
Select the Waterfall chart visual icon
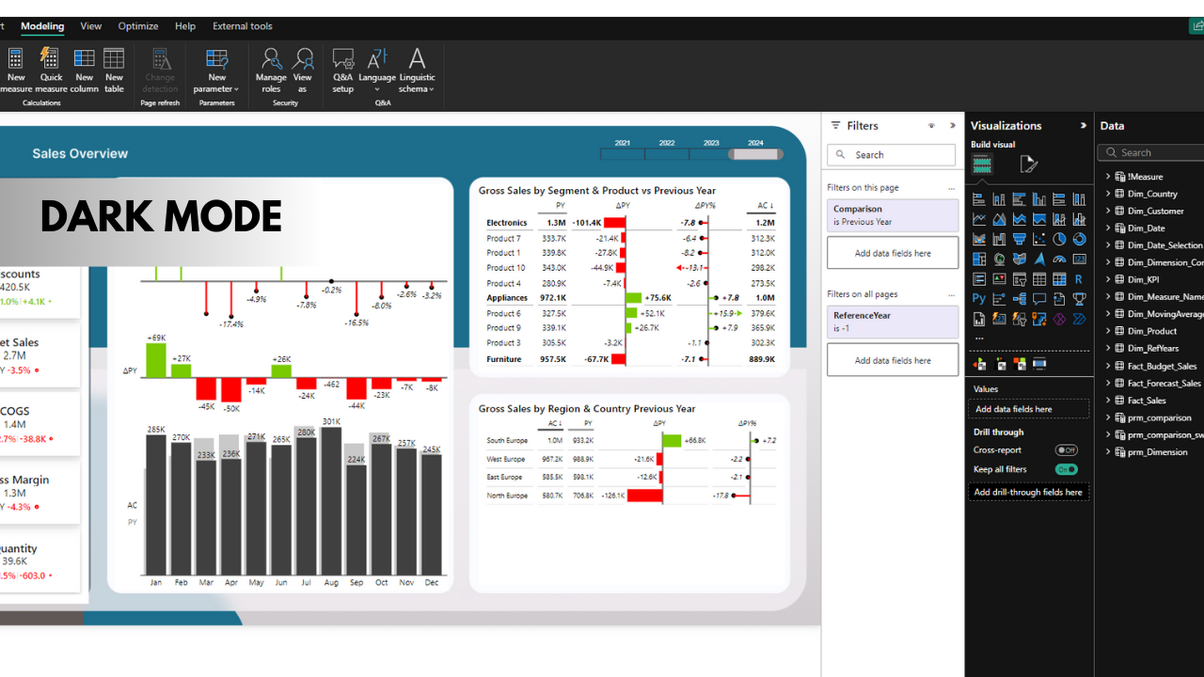pyautogui.click(x=999, y=239)
